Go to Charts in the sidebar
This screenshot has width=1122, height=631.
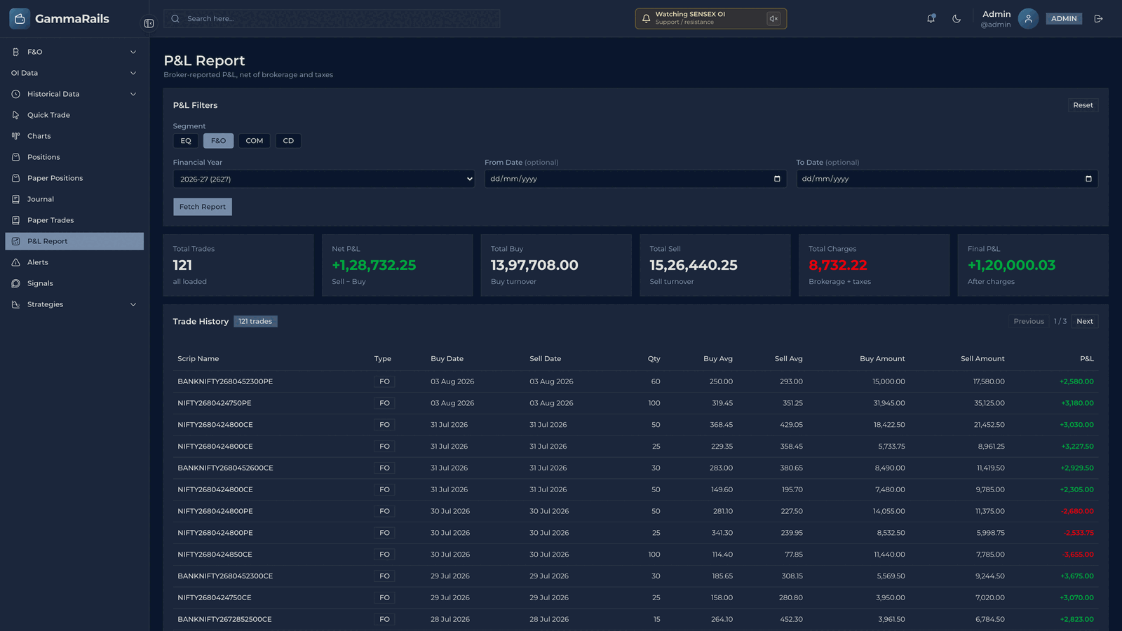(x=74, y=136)
